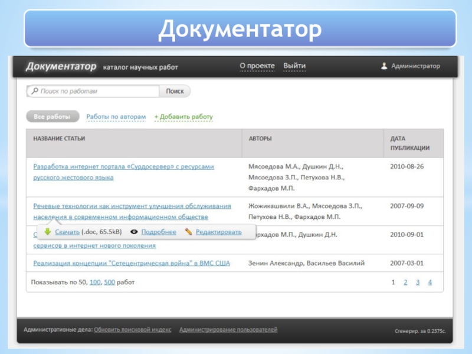Click the magnifier icon in search field
The height and width of the screenshot is (354, 472).
(35, 91)
